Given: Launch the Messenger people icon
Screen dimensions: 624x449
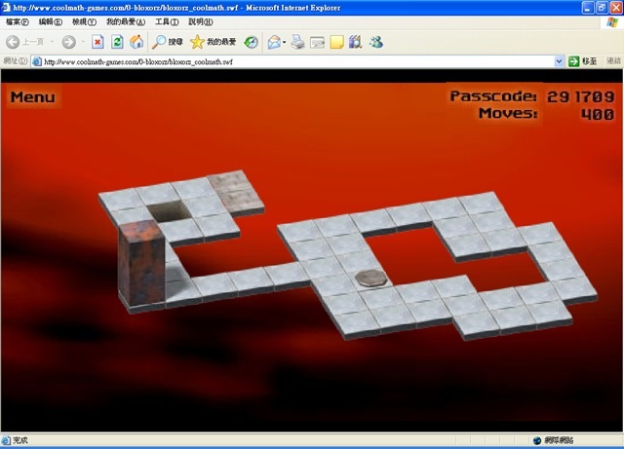Looking at the screenshot, I should [x=376, y=42].
